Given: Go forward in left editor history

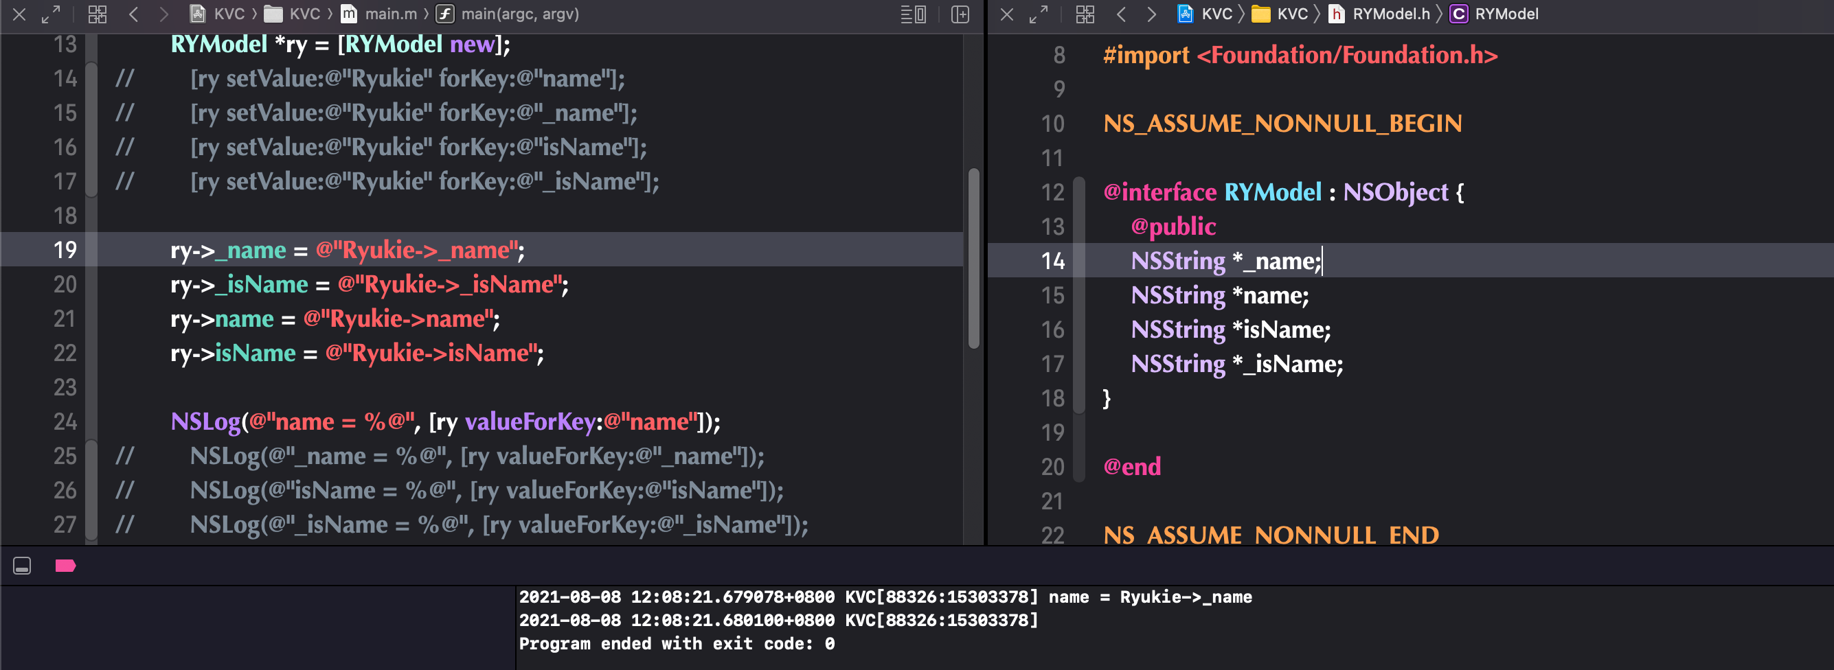Looking at the screenshot, I should tap(164, 14).
